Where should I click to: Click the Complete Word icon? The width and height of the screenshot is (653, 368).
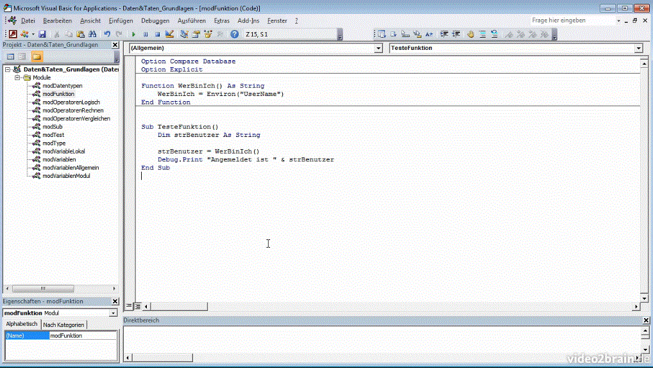429,34
